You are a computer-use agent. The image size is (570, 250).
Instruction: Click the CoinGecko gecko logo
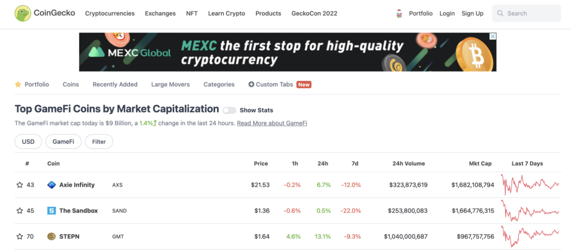coord(23,13)
